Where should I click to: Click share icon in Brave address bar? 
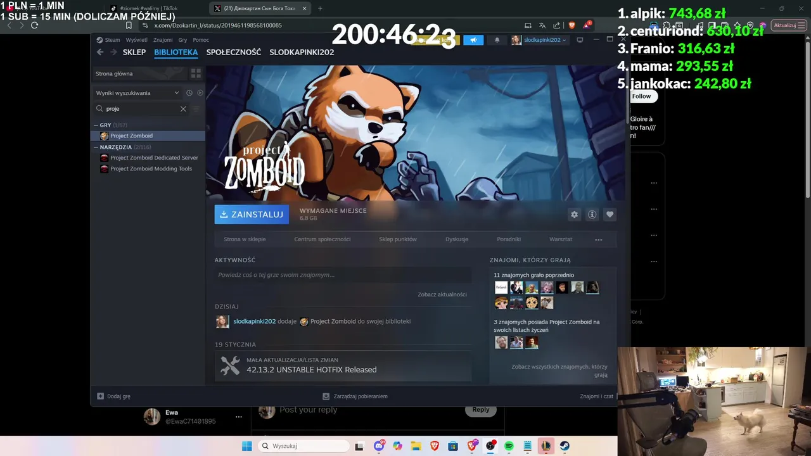pos(557,25)
